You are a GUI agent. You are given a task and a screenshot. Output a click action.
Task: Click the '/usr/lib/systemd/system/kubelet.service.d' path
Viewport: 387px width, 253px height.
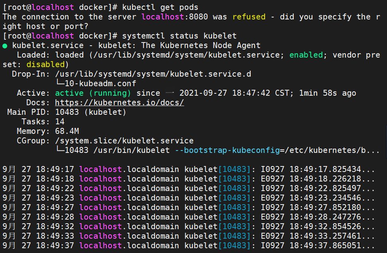[153, 74]
